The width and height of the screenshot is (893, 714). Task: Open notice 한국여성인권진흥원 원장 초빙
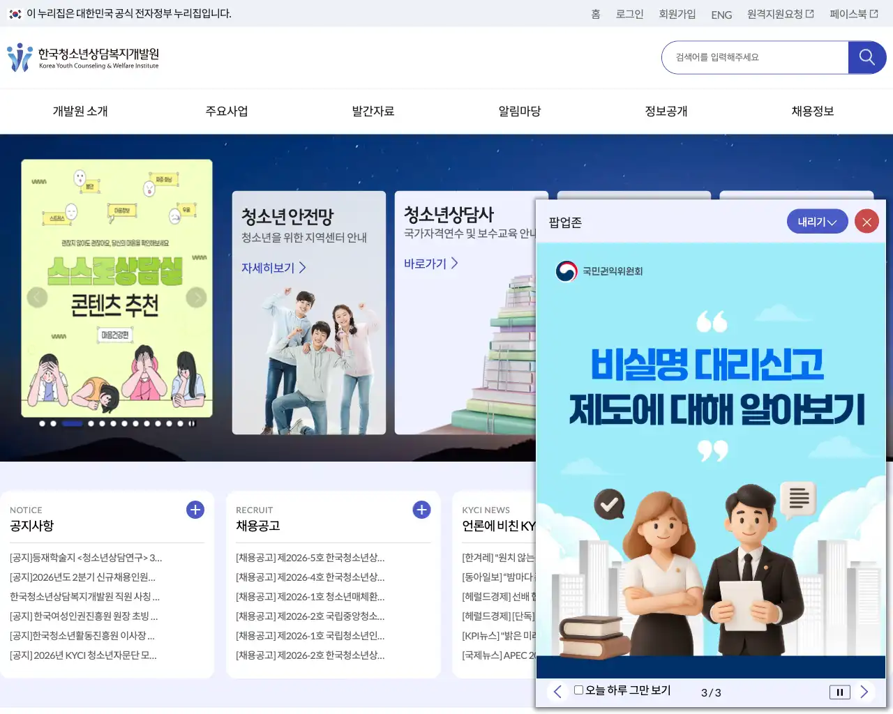pyautogui.click(x=84, y=616)
